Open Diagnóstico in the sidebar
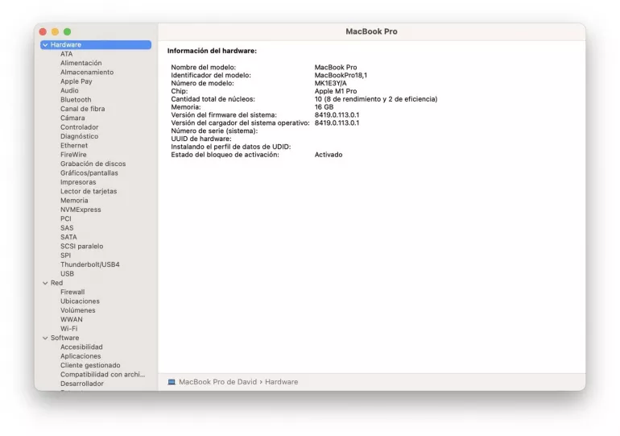 [80, 136]
